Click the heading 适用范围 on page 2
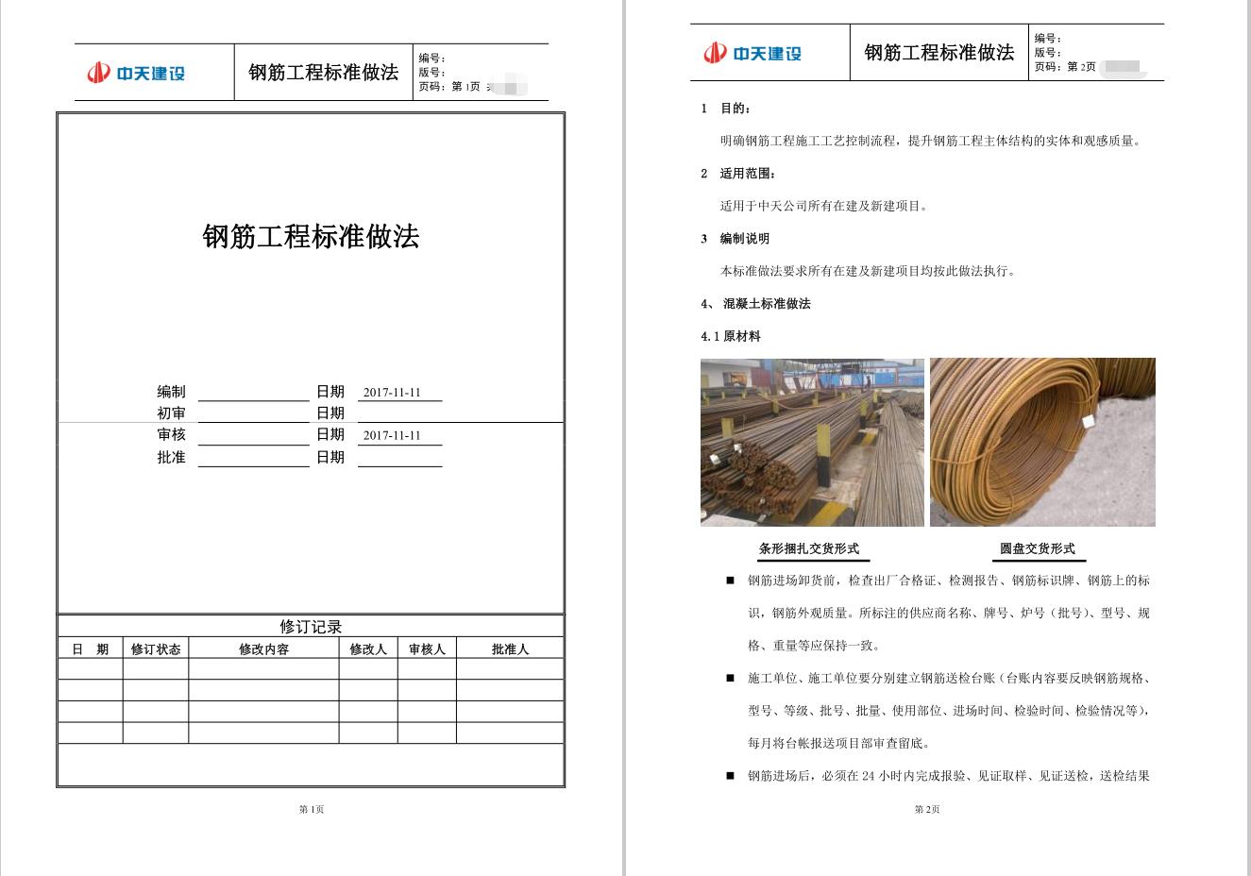Viewport: 1251px width, 876px height. 748,174
